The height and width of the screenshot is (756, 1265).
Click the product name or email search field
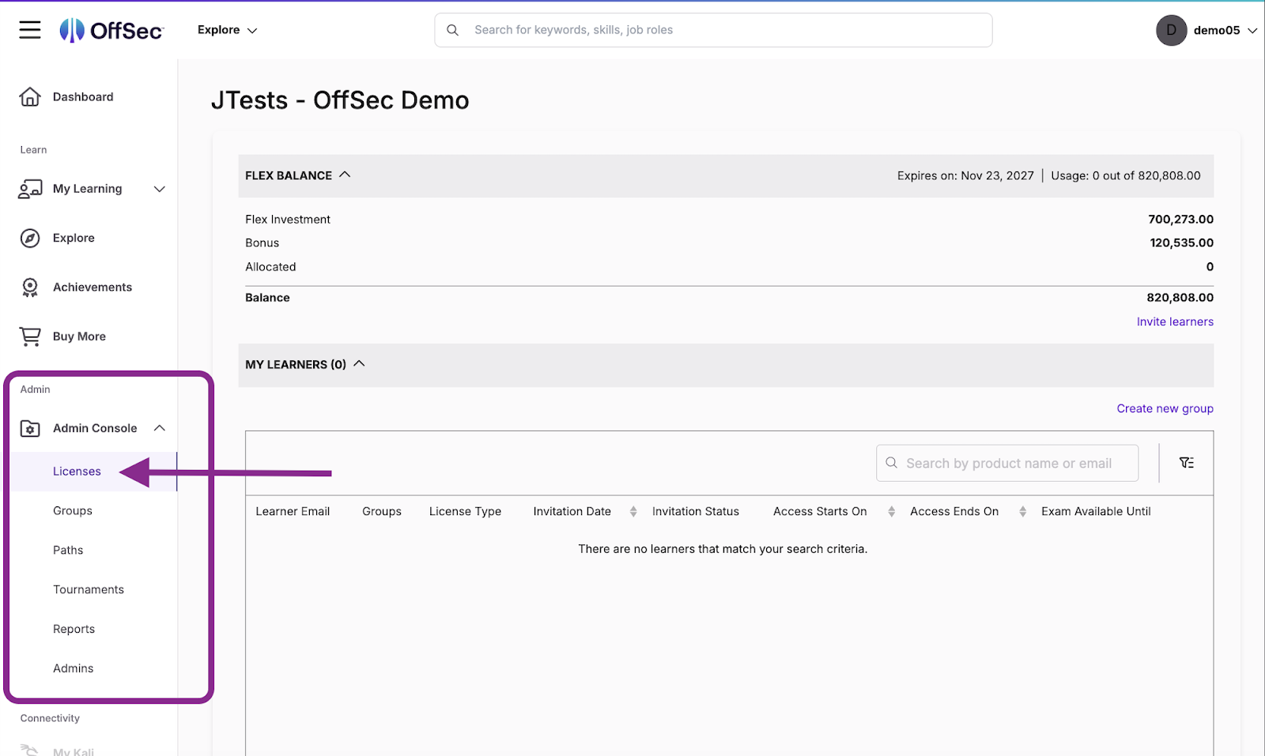click(1007, 463)
